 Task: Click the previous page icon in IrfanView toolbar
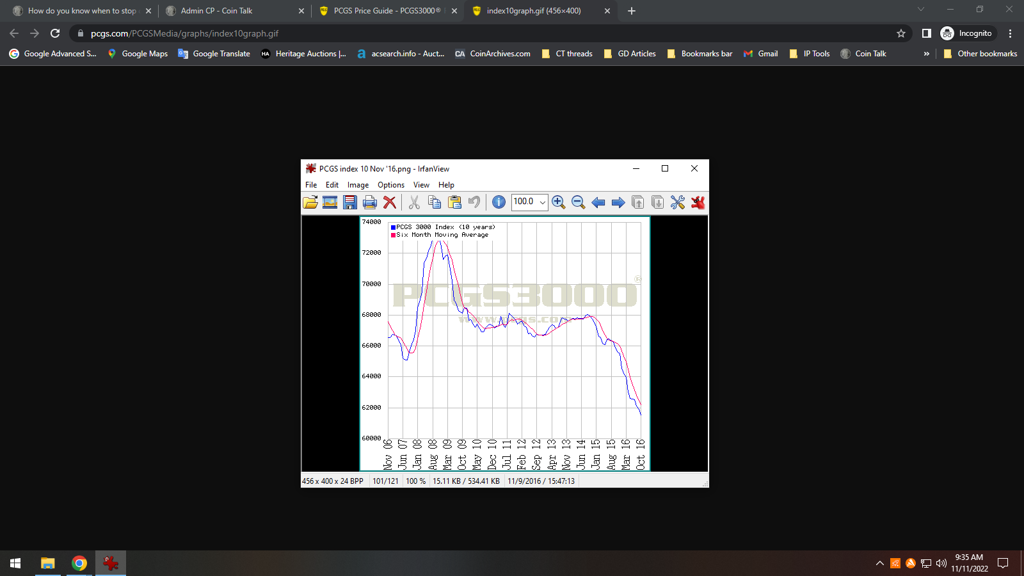[x=638, y=202]
